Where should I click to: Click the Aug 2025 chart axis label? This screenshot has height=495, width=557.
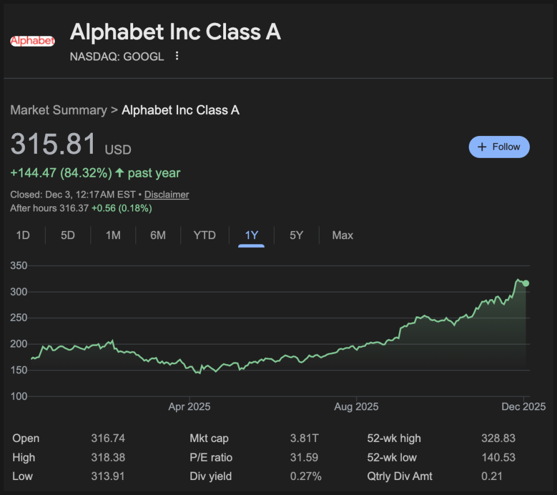(356, 407)
